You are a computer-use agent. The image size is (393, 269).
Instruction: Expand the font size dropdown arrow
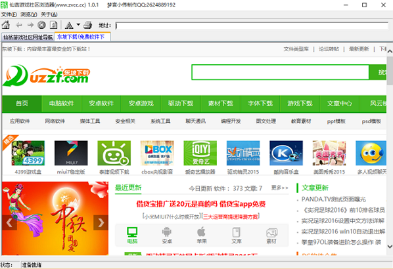coord(78,25)
